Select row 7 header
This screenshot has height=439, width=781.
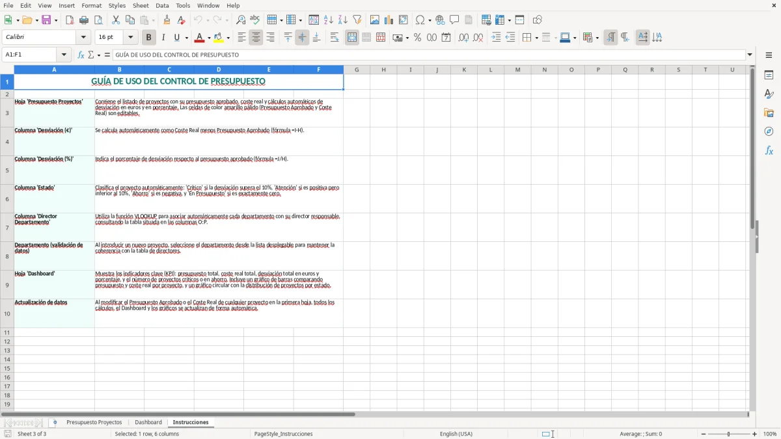(x=7, y=228)
